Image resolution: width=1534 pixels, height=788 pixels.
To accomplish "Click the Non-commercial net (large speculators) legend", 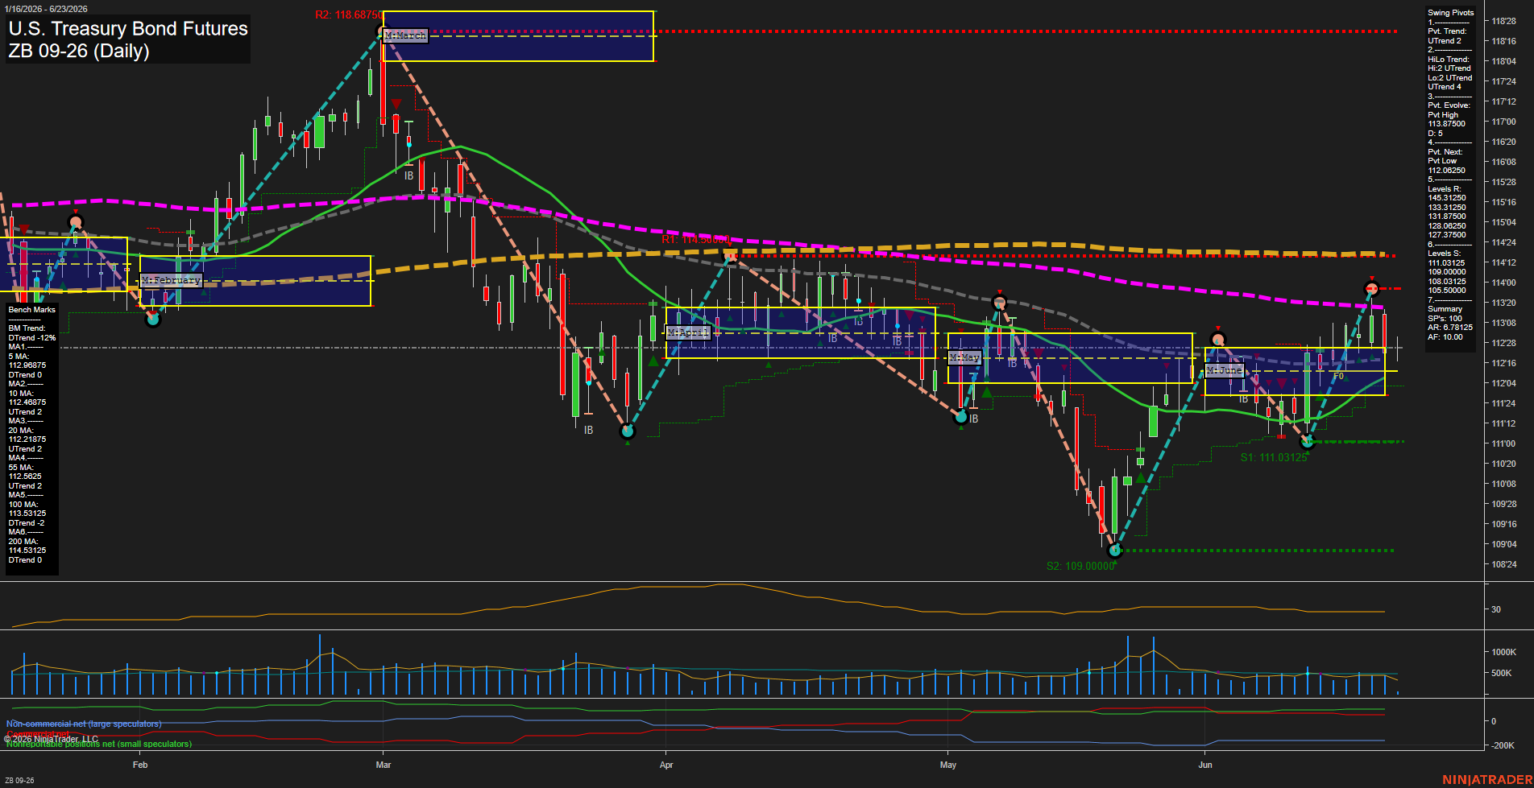I will (x=84, y=724).
